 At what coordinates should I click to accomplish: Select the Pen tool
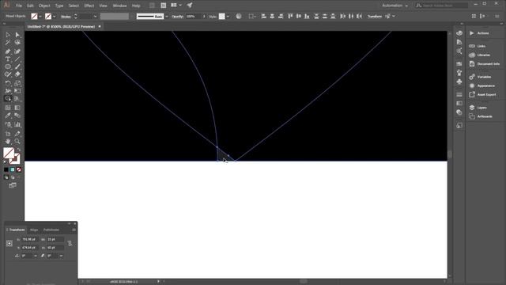tap(8, 51)
